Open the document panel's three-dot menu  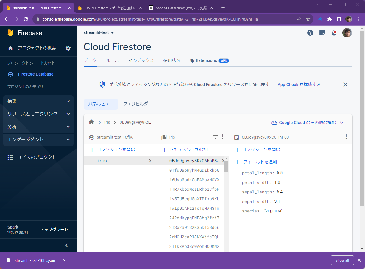[346, 137]
